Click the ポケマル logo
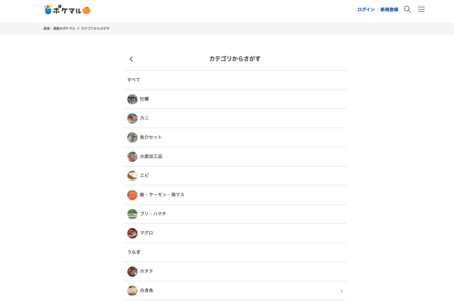This screenshot has height=301, width=454. click(x=67, y=10)
